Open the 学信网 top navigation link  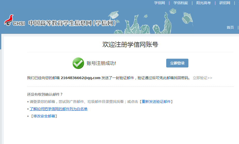point(160,3)
